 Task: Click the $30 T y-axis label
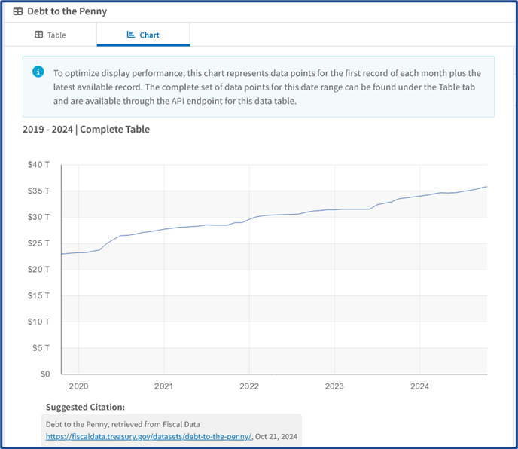(39, 217)
